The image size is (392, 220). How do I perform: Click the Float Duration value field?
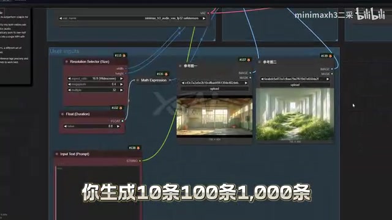92,127
